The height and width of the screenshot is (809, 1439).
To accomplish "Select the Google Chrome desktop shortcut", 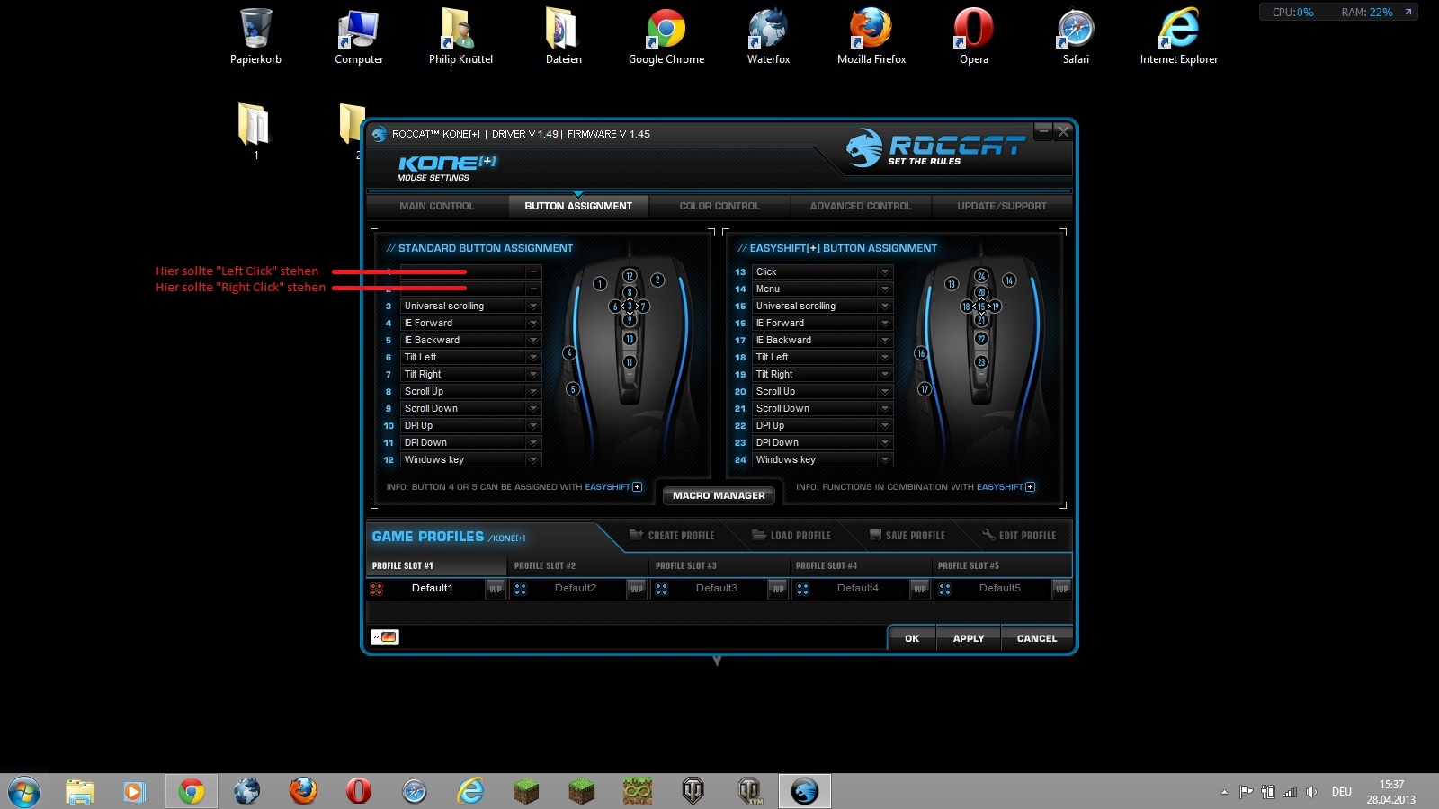I will (x=666, y=36).
